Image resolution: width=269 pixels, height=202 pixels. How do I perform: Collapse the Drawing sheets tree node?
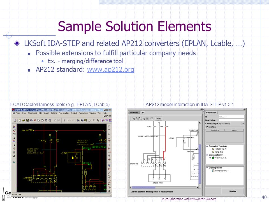207,168
